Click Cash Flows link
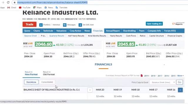The image size is (188, 105). [131, 36]
